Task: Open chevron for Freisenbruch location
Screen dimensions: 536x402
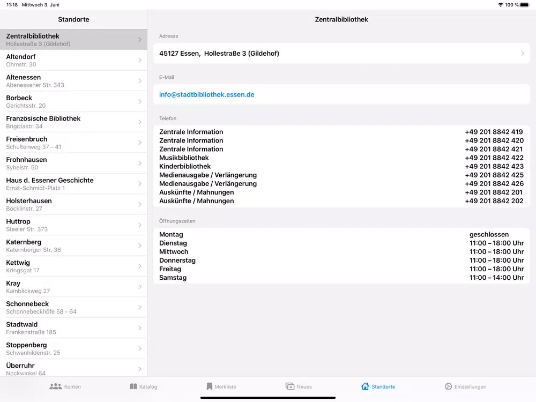Action: (140, 143)
